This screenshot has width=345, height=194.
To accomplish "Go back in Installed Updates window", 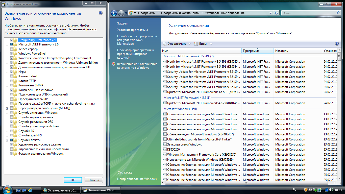I will 114,13.
